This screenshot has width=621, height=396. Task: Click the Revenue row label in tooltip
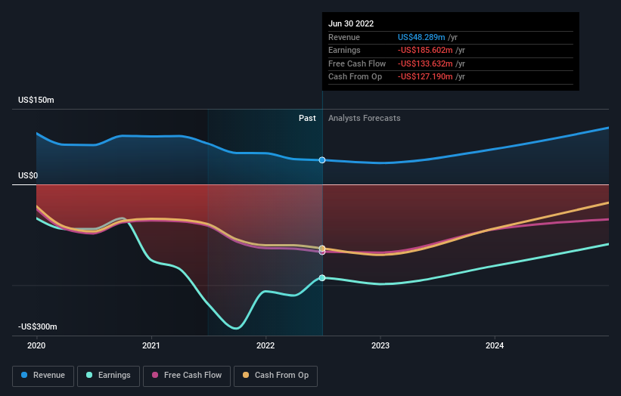click(344, 37)
